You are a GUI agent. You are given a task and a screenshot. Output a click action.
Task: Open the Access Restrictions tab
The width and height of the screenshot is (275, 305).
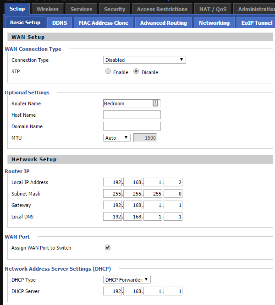pyautogui.click(x=162, y=9)
